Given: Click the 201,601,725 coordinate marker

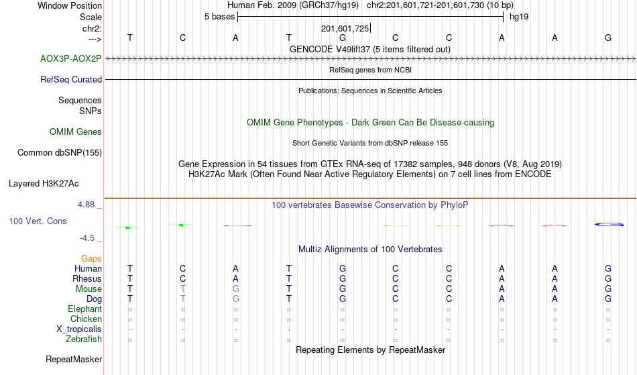Looking at the screenshot, I should tap(345, 28).
